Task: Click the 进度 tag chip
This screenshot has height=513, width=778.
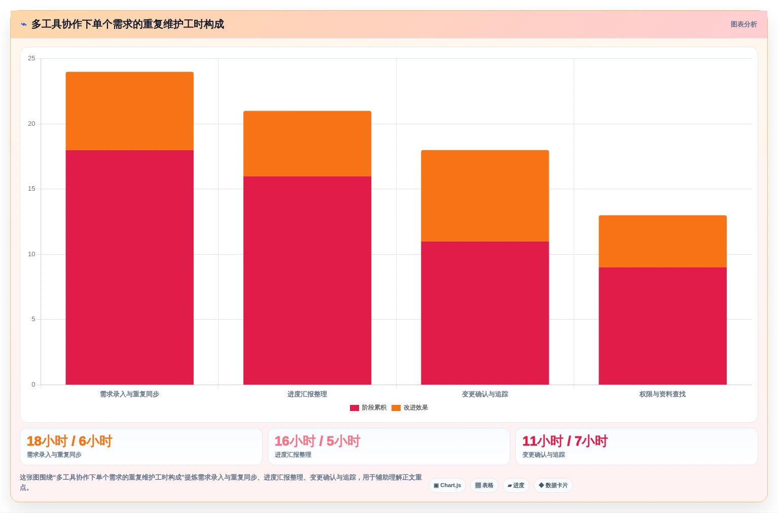Action: click(516, 486)
